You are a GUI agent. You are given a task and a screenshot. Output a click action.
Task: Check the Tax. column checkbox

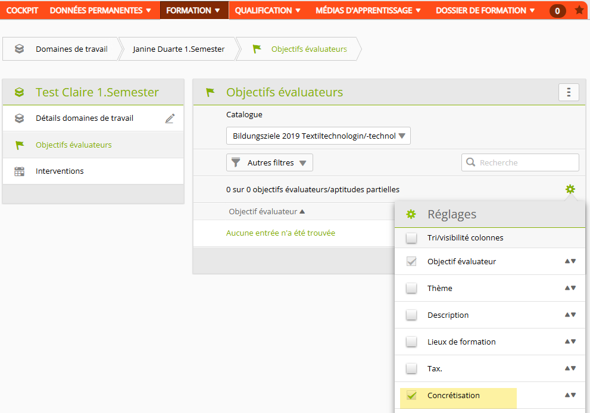point(411,368)
